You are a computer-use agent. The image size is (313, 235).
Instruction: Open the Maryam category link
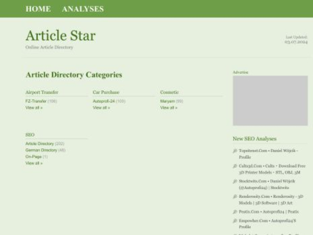[167, 101]
